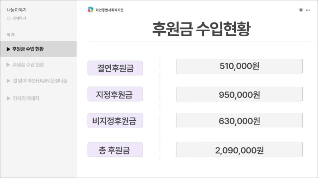Open the three-dot more options menu
The height and width of the screenshot is (178, 318).
[308, 10]
